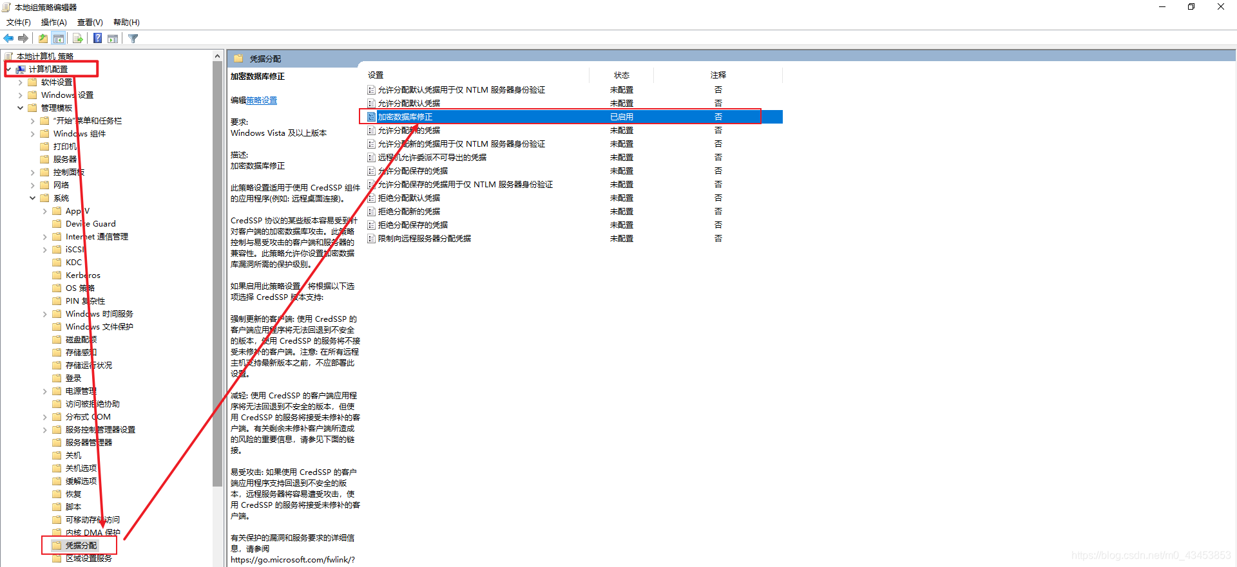Select the 拒绝分配保存的凭据 policy
The height and width of the screenshot is (567, 1237).
click(413, 225)
